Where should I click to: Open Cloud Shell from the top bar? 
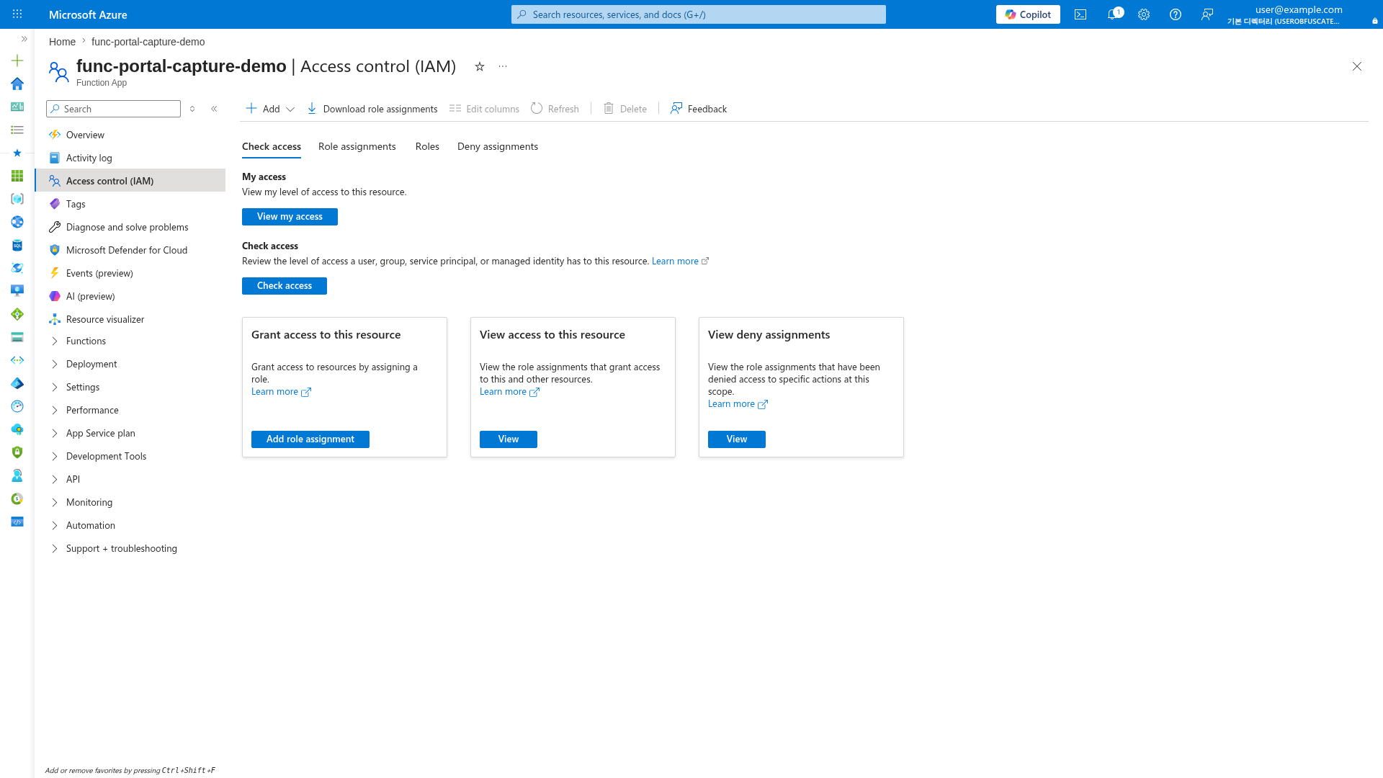click(x=1080, y=14)
